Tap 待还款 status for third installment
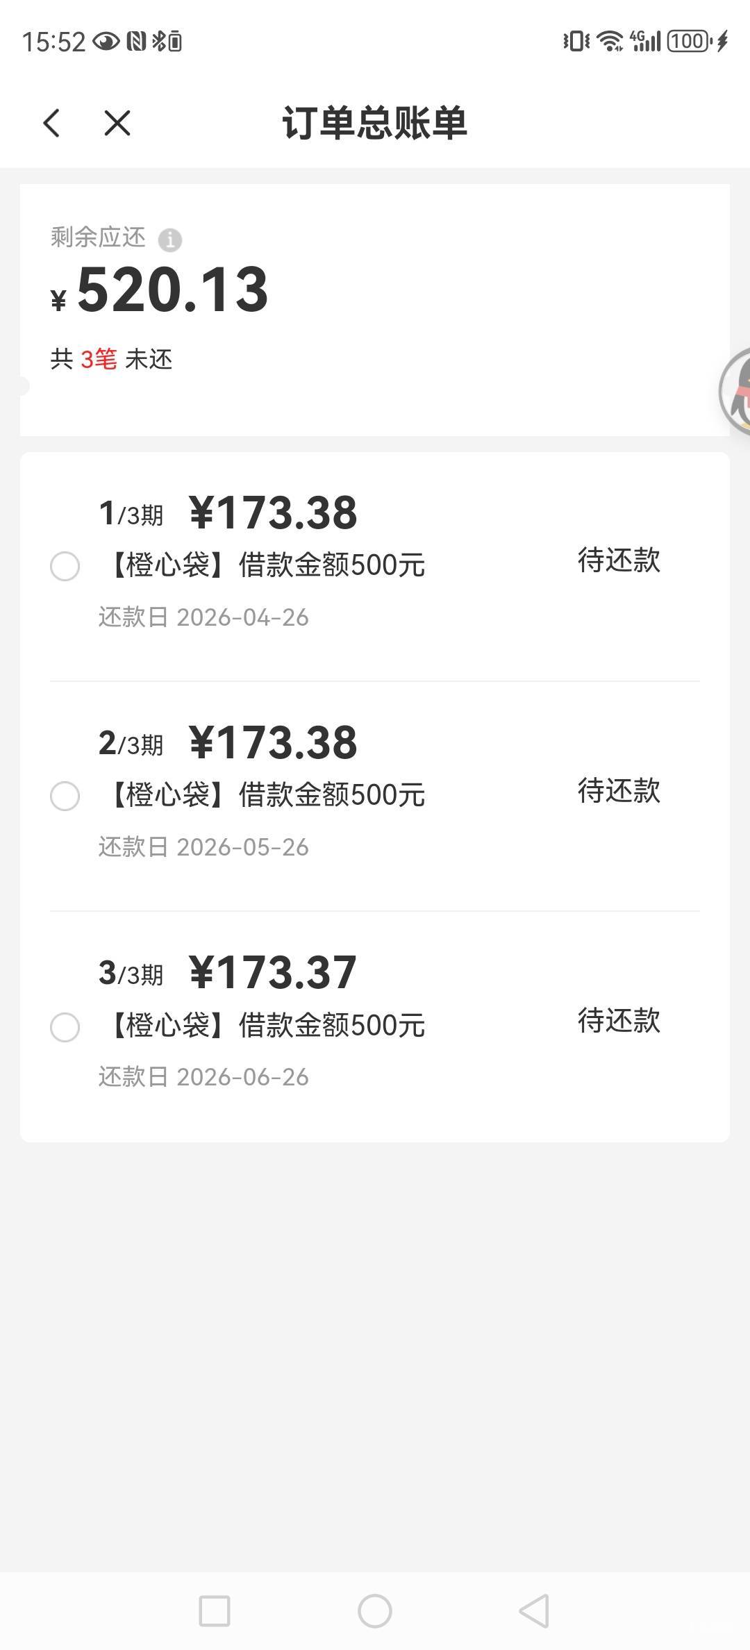This screenshot has height=1650, width=750. pyautogui.click(x=618, y=1020)
